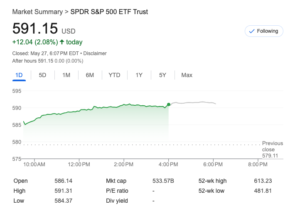Show the Max chart range
Screen dimensions: 295x211
(187, 75)
